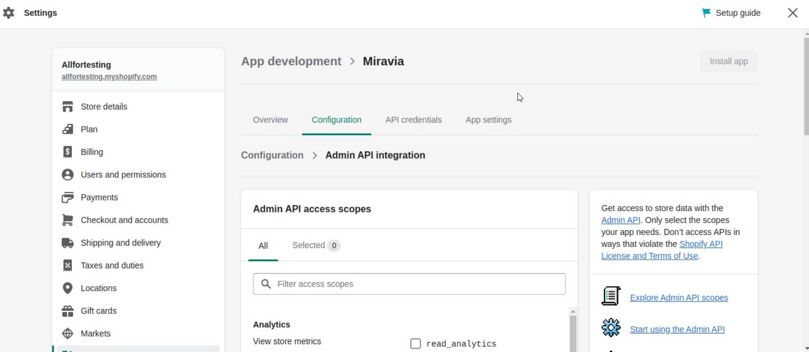Viewport: 809px width, 352px height.
Task: Click the Allfortesting store name
Action: tap(86, 65)
